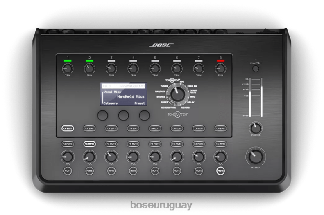Click the channel 8 TRIM knob under red LED
The width and height of the screenshot is (324, 215).
(220, 69)
